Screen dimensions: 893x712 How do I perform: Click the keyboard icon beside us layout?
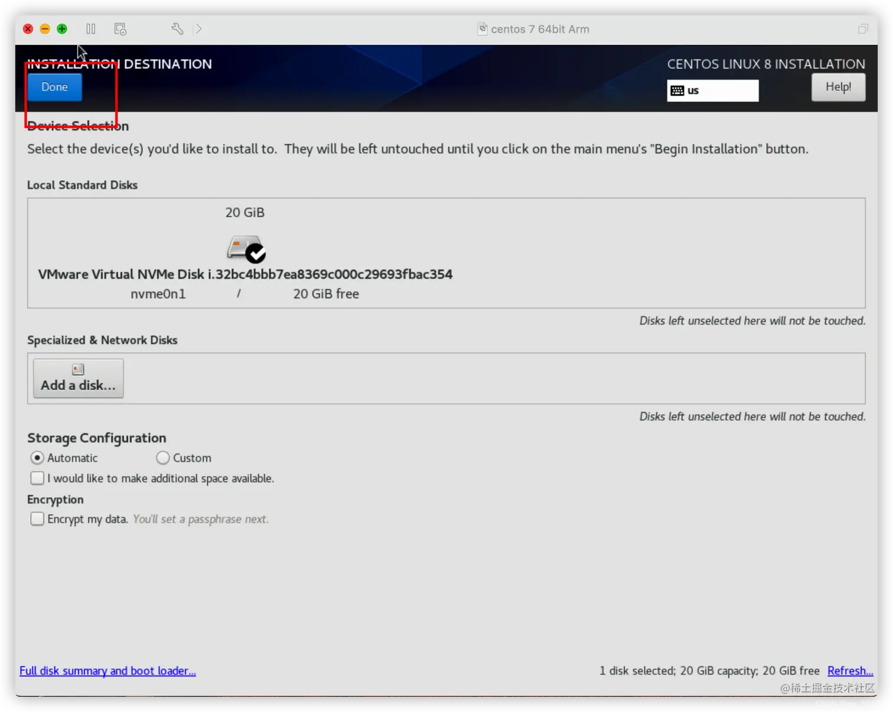pos(677,91)
